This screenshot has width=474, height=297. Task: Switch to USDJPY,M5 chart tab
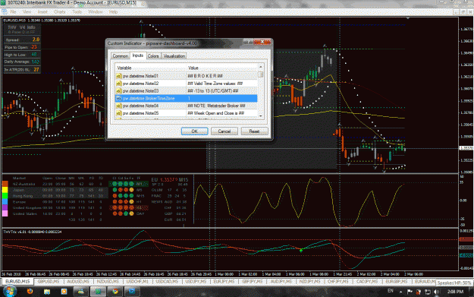pyautogui.click(x=196, y=282)
